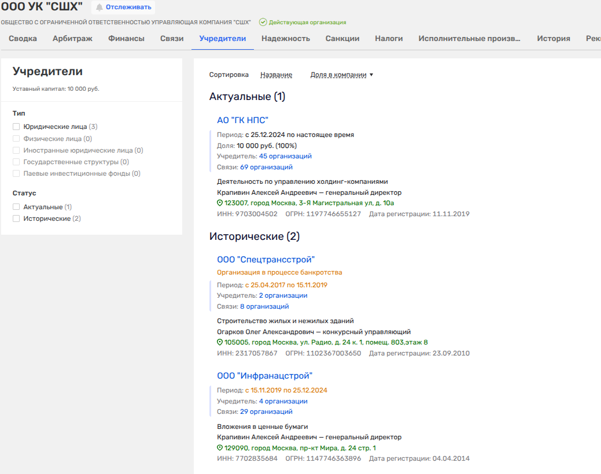
Task: Open ООО "Инфранацстрой" company page
Action: click(x=264, y=376)
